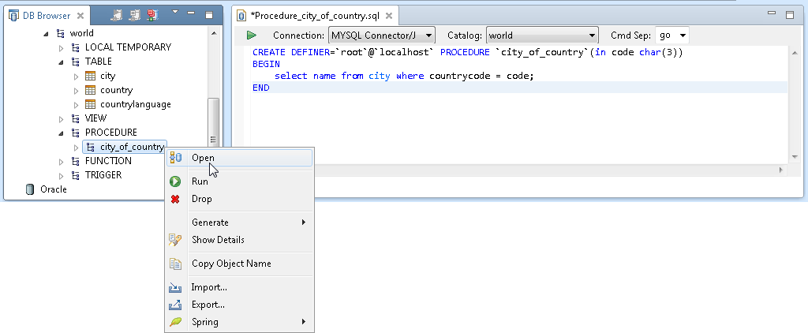Expand the VIEW node
Viewport: 808px width, 333px height.
pyautogui.click(x=62, y=118)
